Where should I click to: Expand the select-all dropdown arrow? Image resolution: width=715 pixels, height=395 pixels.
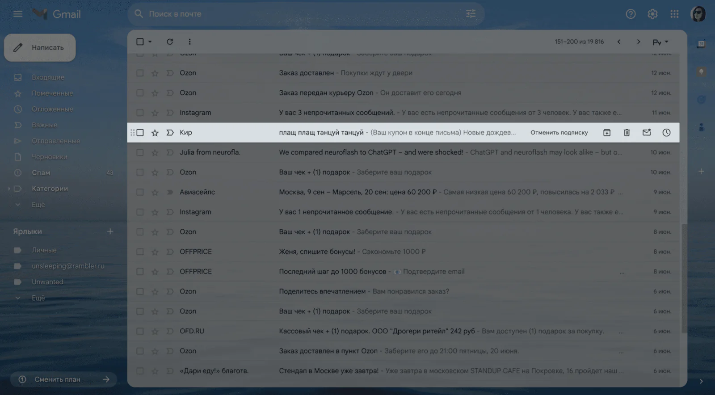click(150, 42)
